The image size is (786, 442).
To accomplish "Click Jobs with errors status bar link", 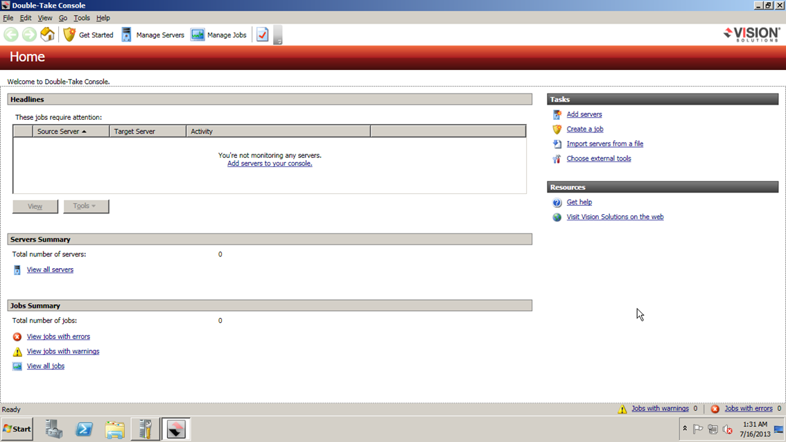I will 749,409.
